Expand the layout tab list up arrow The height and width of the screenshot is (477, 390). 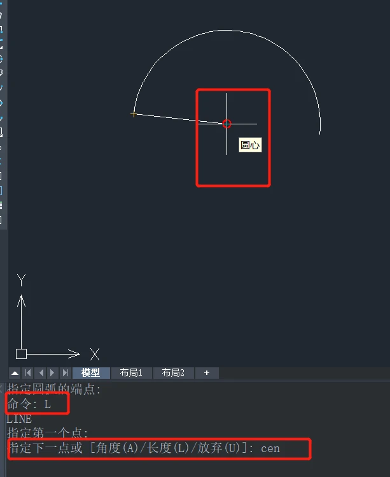pos(15,373)
